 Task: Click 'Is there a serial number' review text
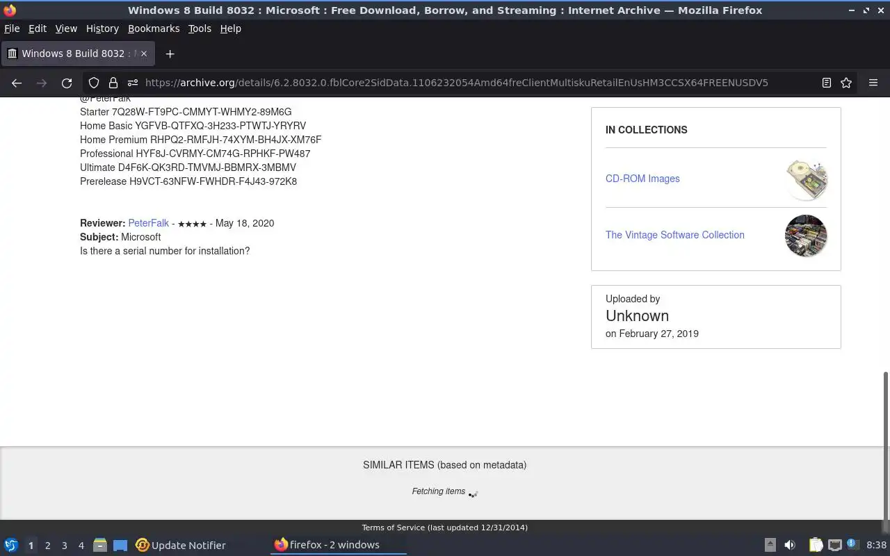165,251
